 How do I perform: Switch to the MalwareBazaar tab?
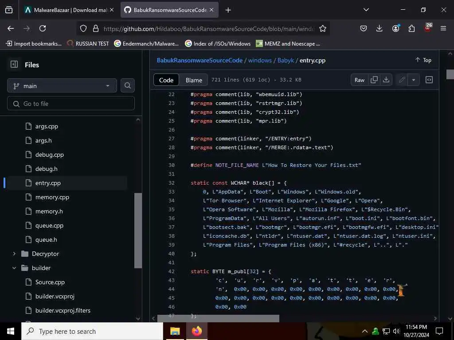(70, 10)
